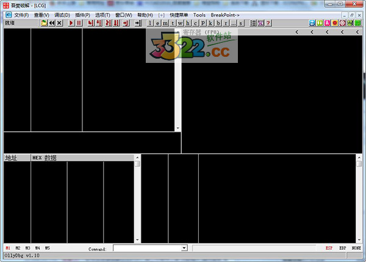This screenshot has width=366, height=262.
Task: Click the disassembly pane scroll down arrow
Action: 178,128
